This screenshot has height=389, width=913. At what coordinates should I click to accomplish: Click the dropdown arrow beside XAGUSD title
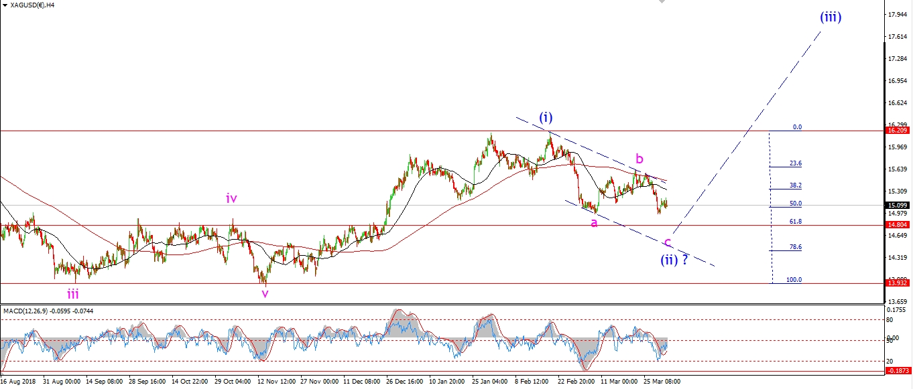point(4,6)
